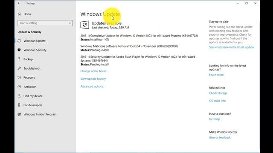Click Learn more link
Viewport: 273px width, 153px height.
[216, 75]
